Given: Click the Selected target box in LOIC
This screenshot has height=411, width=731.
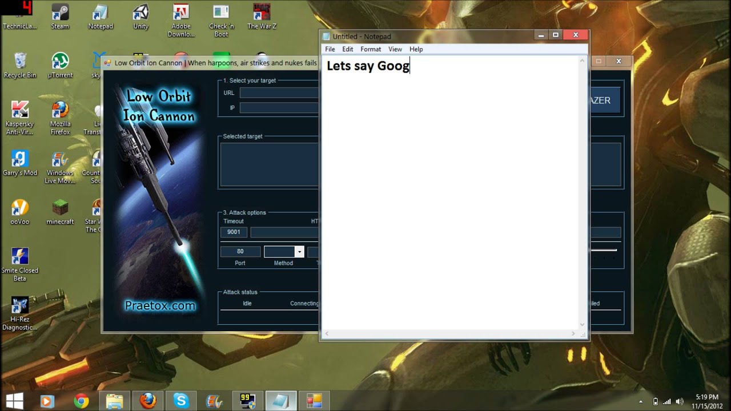Looking at the screenshot, I should click(269, 164).
